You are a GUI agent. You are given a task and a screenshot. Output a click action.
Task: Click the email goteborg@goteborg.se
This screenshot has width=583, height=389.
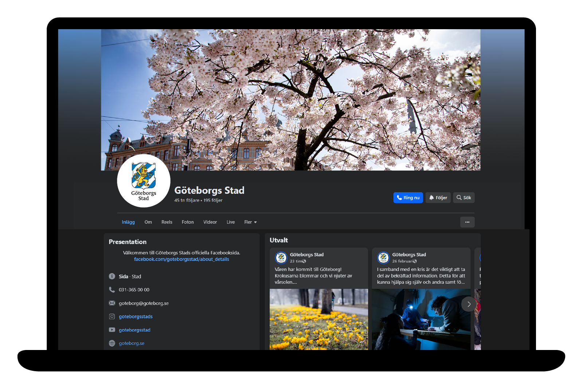coord(144,303)
